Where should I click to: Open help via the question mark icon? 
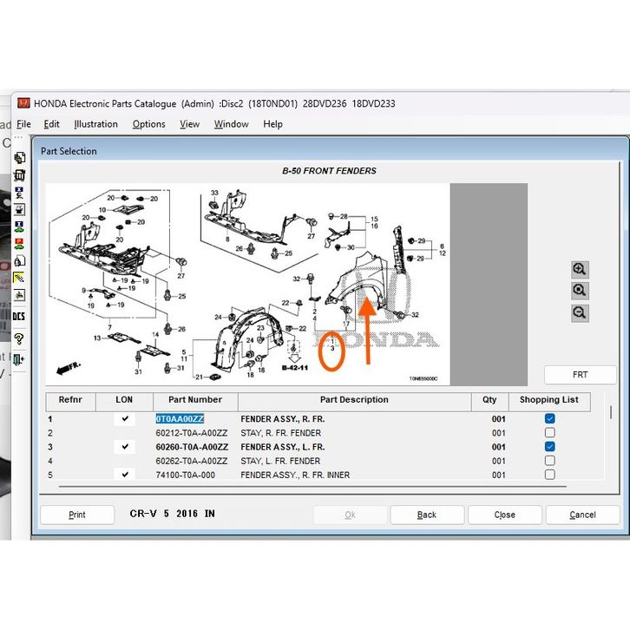tap(19, 338)
